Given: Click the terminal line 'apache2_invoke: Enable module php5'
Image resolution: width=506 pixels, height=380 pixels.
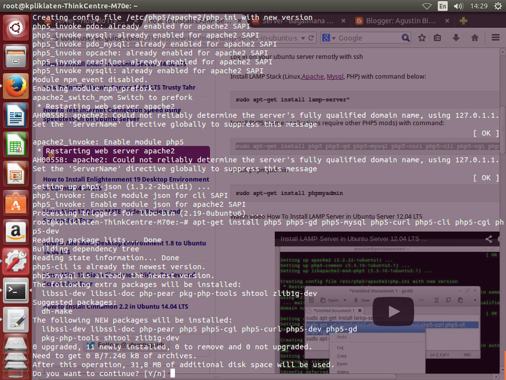Looking at the screenshot, I should 108,142.
